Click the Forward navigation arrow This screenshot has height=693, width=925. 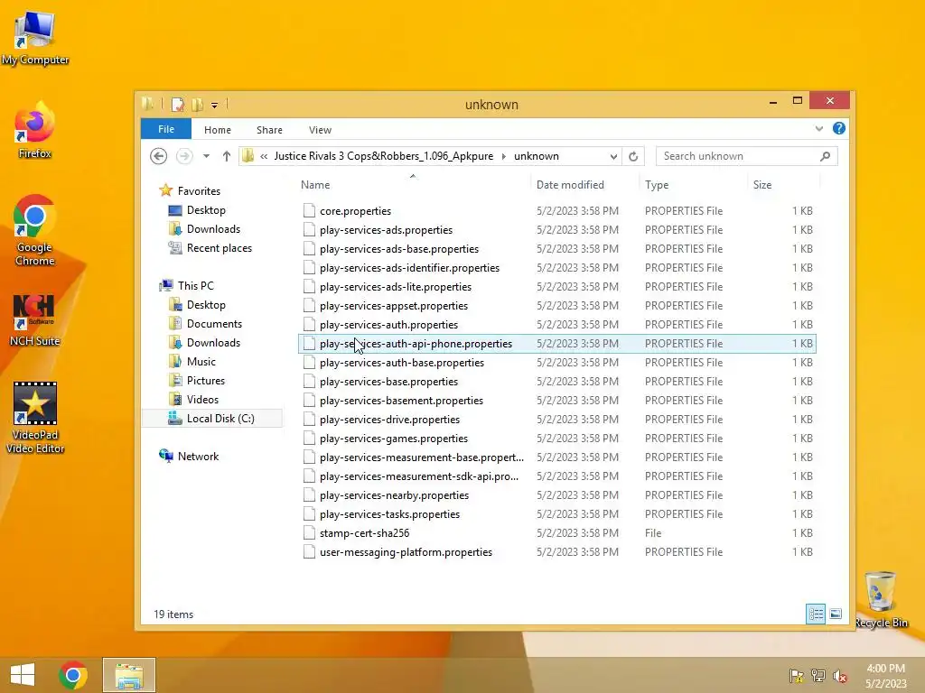(184, 156)
